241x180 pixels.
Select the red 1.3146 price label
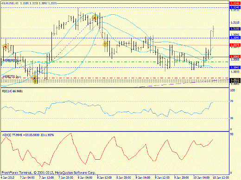235,3
